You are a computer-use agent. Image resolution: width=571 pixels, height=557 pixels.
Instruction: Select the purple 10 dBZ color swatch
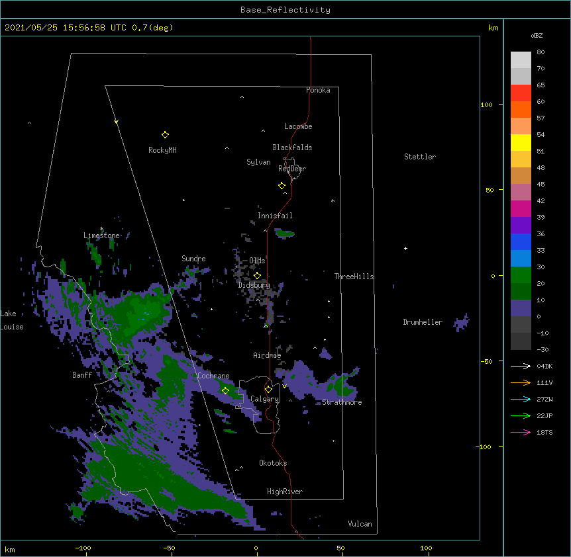(521, 308)
